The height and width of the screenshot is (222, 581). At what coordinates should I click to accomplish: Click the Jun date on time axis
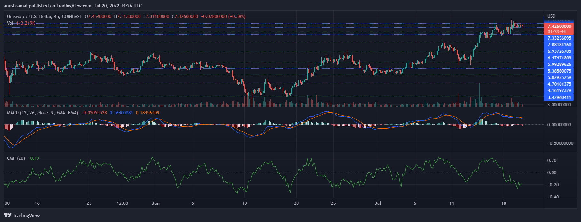click(x=155, y=203)
